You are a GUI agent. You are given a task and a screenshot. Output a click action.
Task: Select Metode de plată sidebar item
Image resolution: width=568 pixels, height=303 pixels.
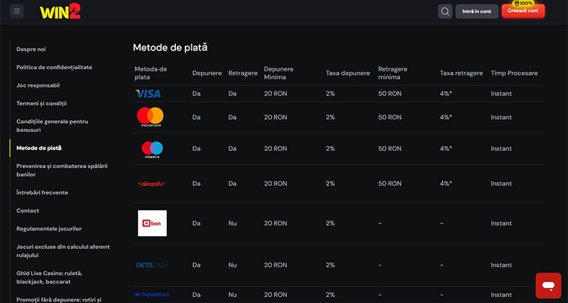pos(39,148)
